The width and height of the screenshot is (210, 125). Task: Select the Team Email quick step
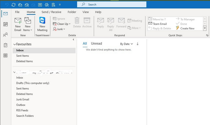[157, 24]
